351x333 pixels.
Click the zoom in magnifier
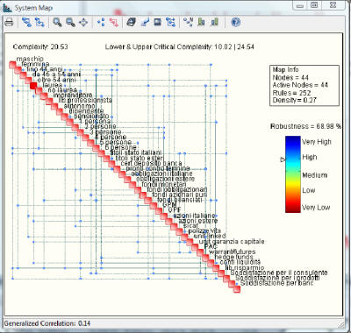[57, 23]
